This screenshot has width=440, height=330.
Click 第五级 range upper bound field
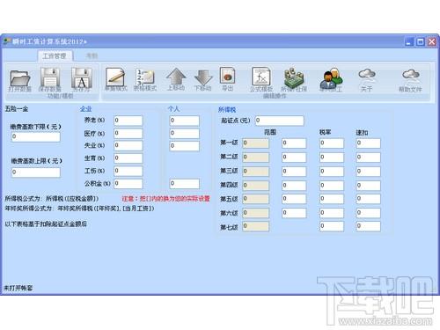tap(294, 199)
